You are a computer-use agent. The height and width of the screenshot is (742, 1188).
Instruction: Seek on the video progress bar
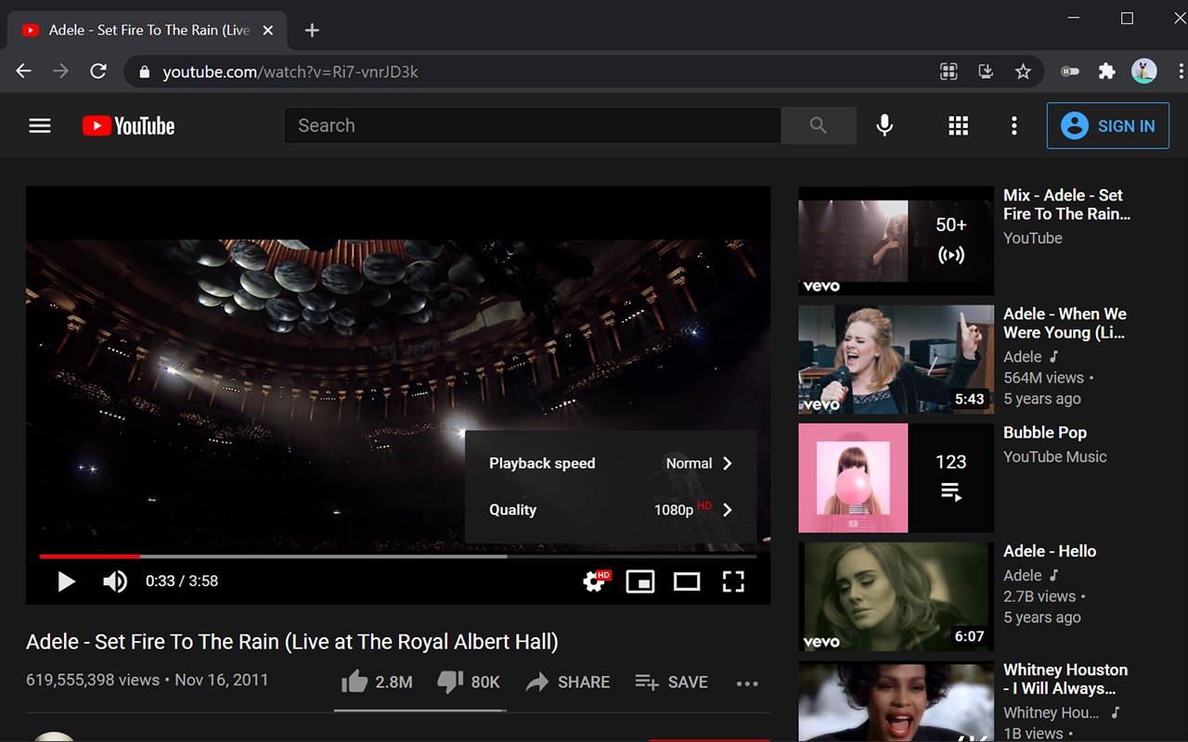point(397,556)
